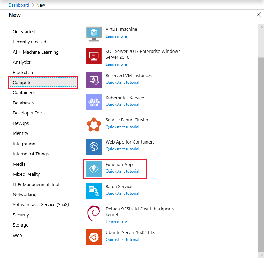This screenshot has width=264, height=258.
Task: Open Media category
Action: point(19,164)
